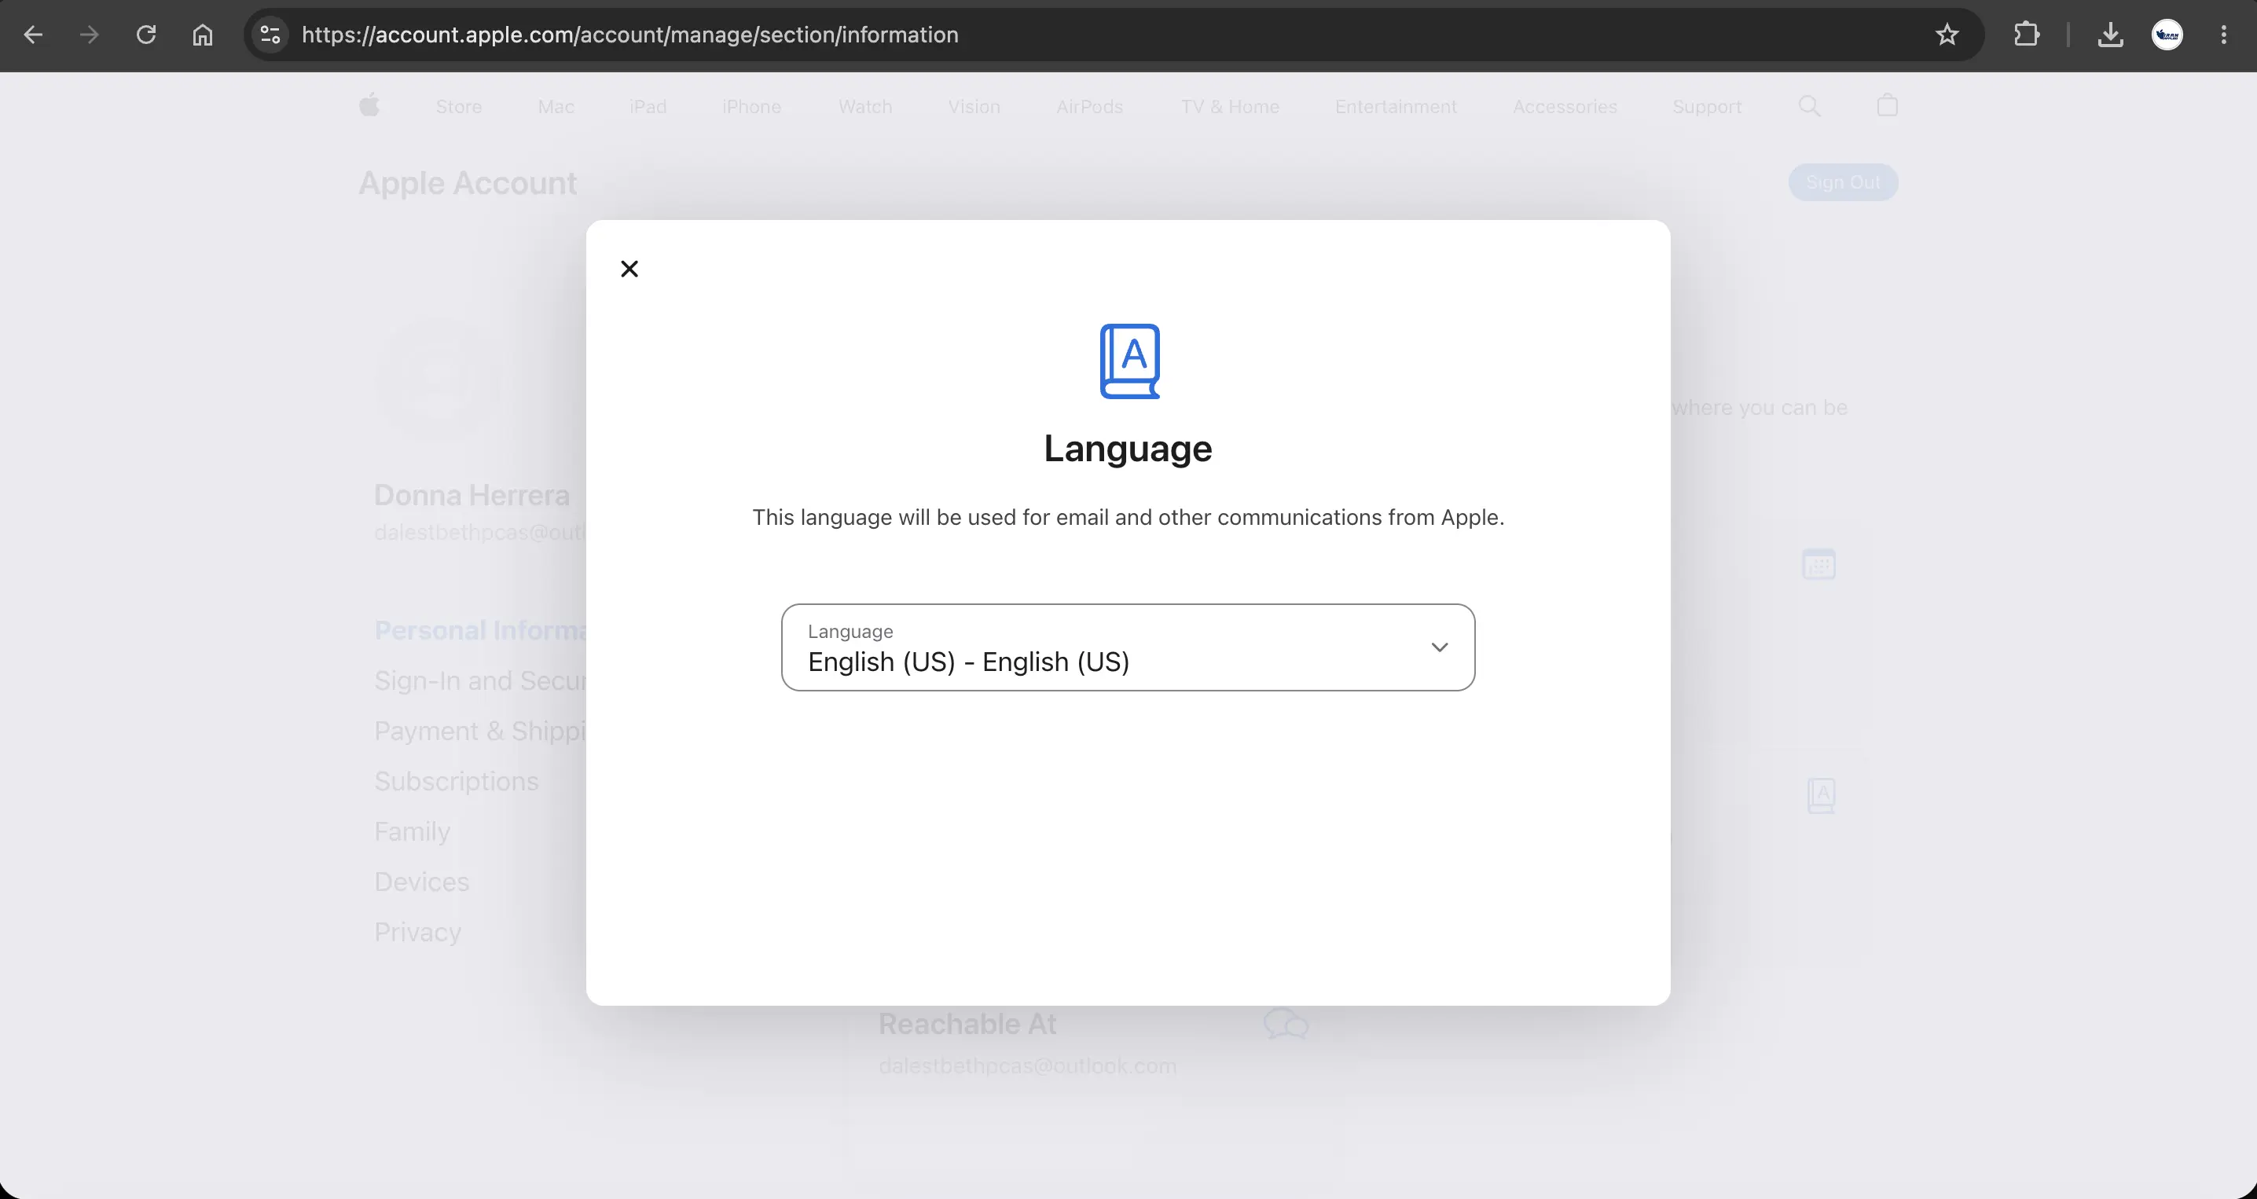Viewport: 2257px width, 1199px height.
Task: Open the shopping bag icon
Action: point(1888,105)
